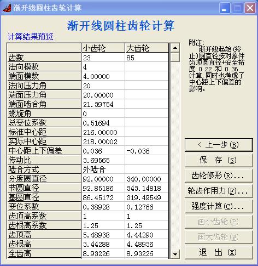Open 强度计算(C) strength calculation
The height and width of the screenshot is (266, 258).
click(x=219, y=207)
